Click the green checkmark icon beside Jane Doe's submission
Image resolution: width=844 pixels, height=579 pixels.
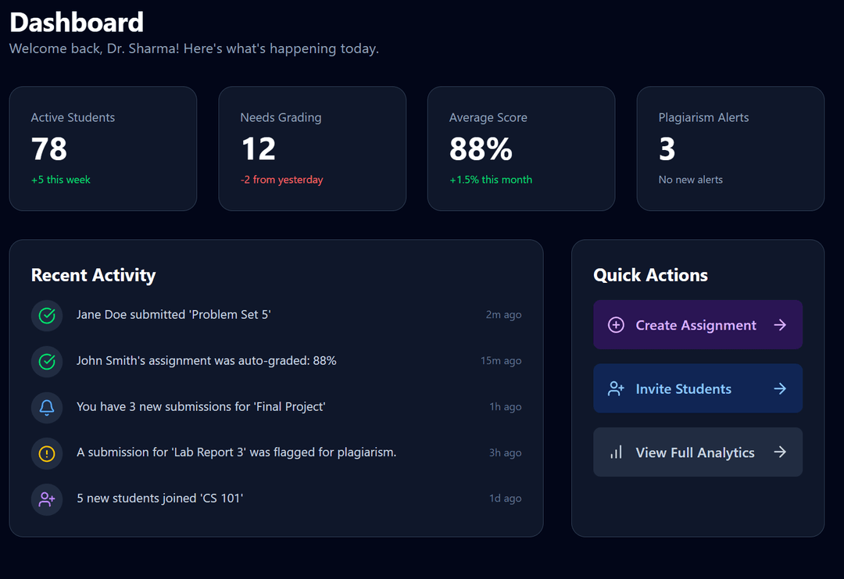tap(46, 315)
